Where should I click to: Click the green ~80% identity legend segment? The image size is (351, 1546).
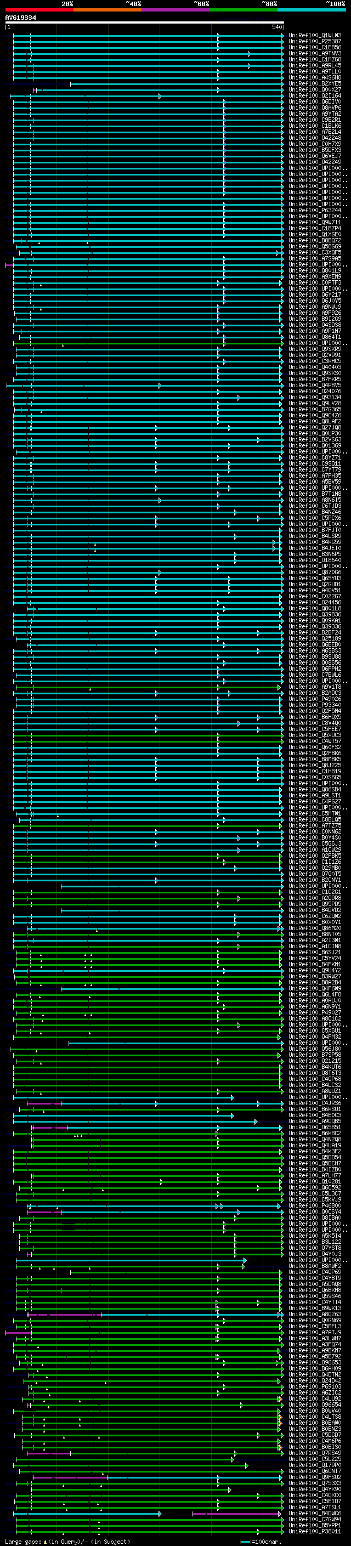click(x=244, y=10)
